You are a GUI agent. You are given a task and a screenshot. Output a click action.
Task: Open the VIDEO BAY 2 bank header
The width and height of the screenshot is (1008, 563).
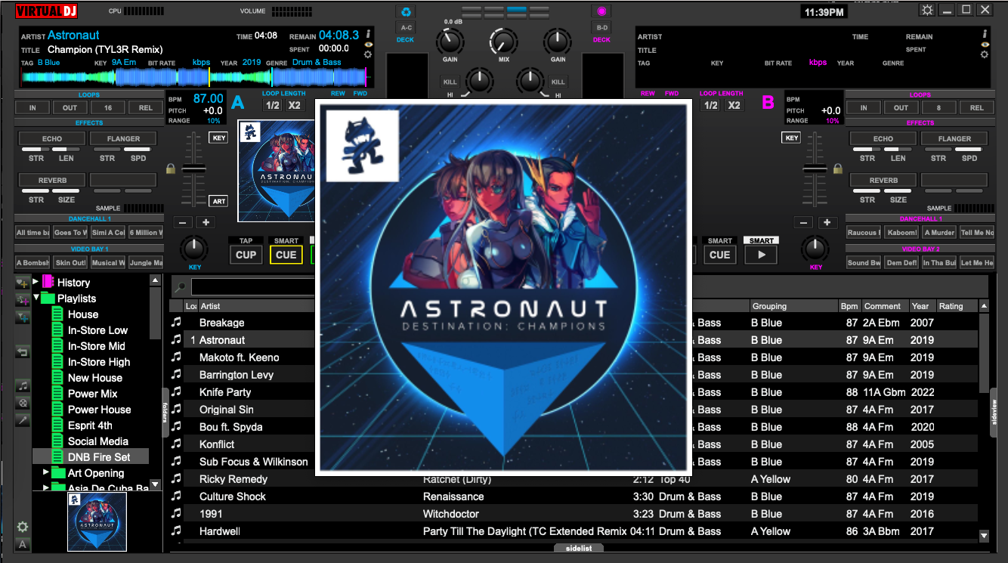tap(920, 249)
